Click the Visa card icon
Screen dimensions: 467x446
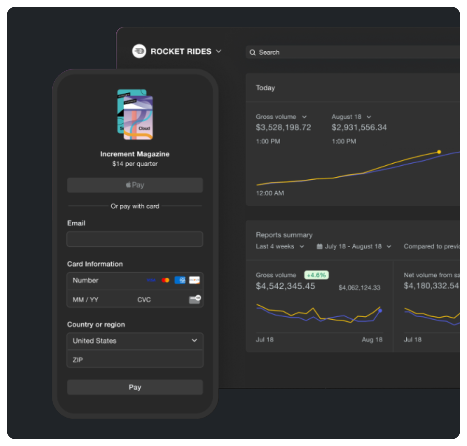click(x=151, y=280)
